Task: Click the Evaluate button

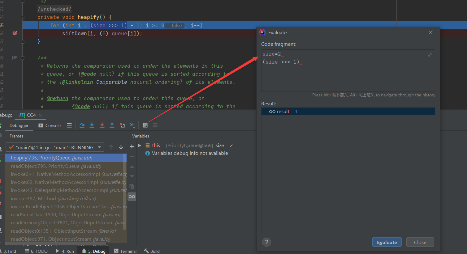Action: point(387,242)
